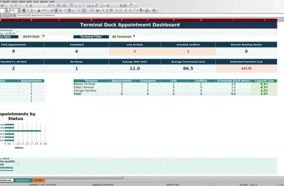Open the Underline style dropdown arrow
Image resolution: width=284 pixels, height=186 pixels.
(x=35, y=11)
